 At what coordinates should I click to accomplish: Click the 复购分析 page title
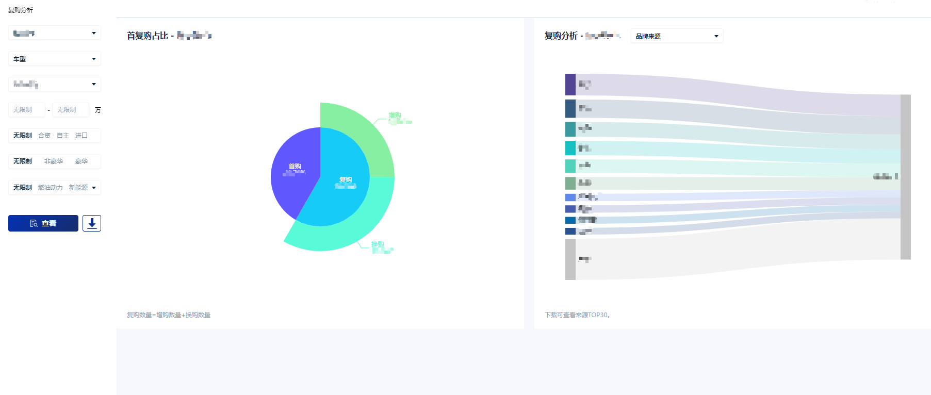coord(21,10)
